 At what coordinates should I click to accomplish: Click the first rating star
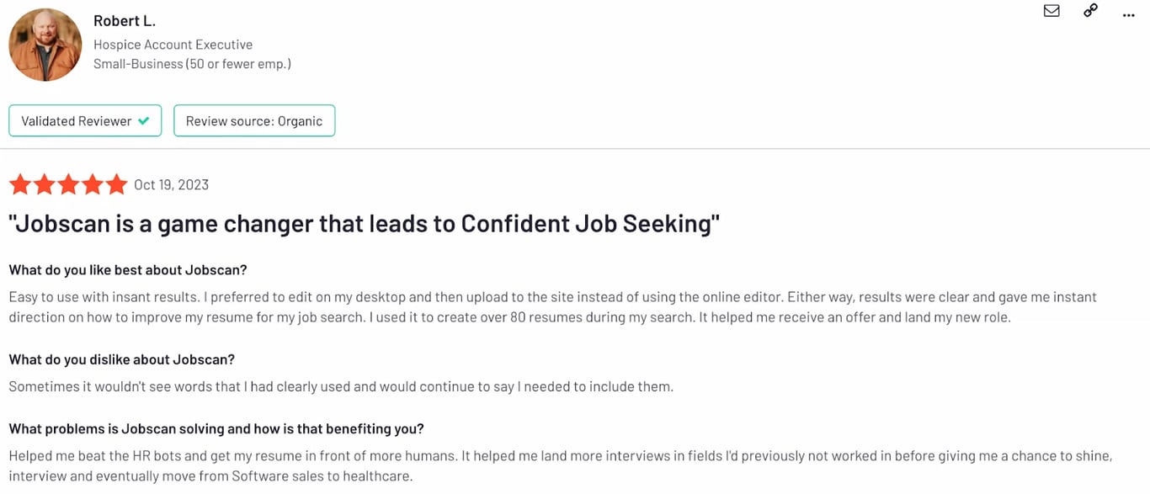click(20, 184)
